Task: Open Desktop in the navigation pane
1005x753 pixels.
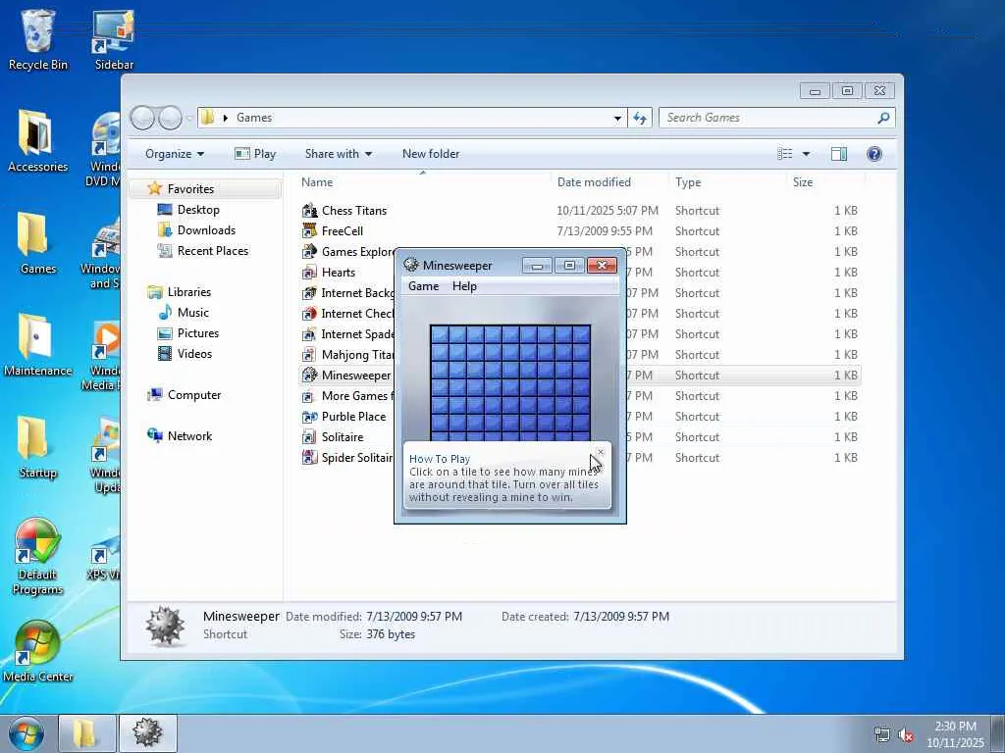Action: [198, 210]
